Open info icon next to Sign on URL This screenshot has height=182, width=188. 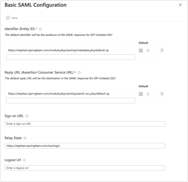tap(27, 116)
